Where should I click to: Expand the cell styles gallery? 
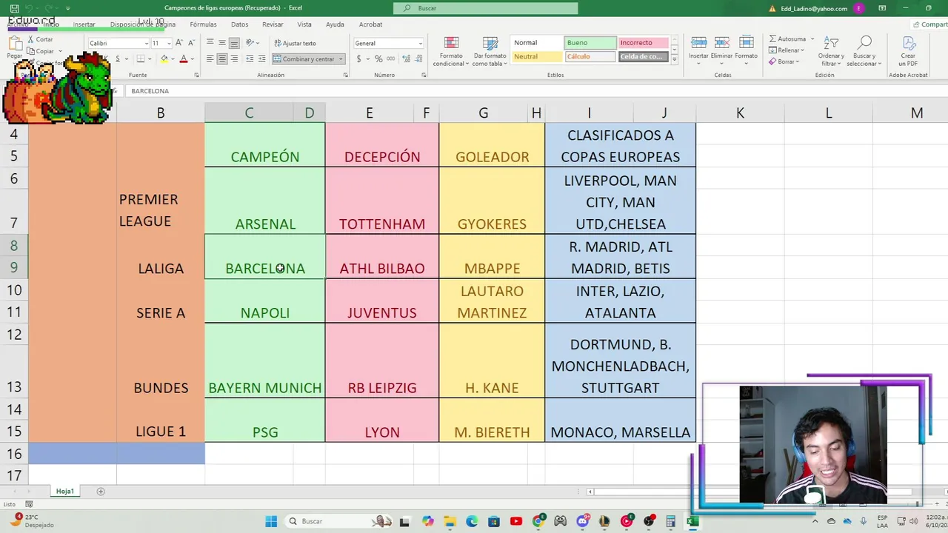click(674, 60)
